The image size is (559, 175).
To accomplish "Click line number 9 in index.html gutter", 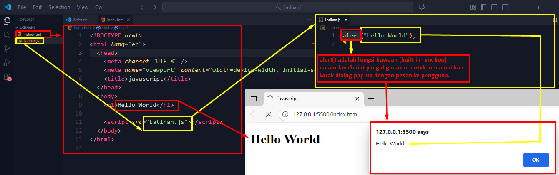I will pyautogui.click(x=80, y=105).
